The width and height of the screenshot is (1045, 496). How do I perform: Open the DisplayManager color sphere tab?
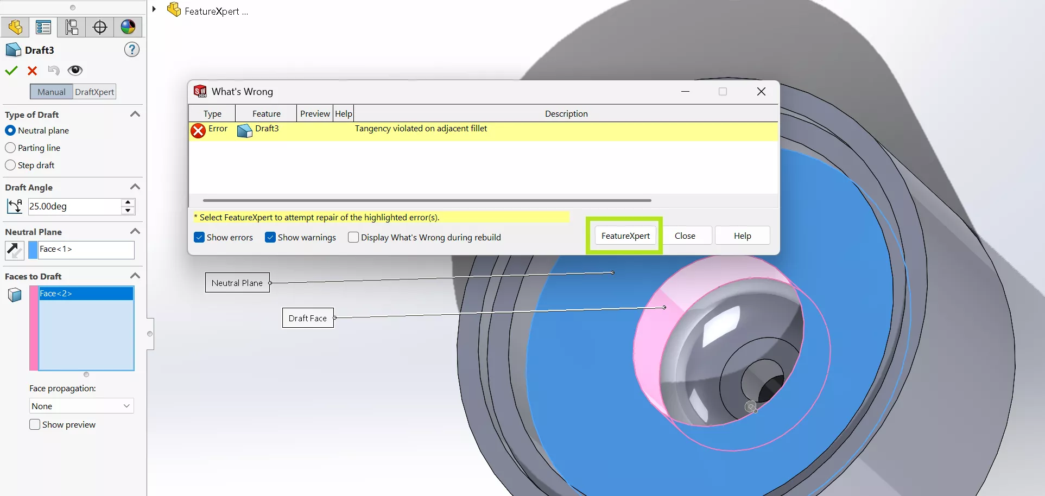(128, 27)
